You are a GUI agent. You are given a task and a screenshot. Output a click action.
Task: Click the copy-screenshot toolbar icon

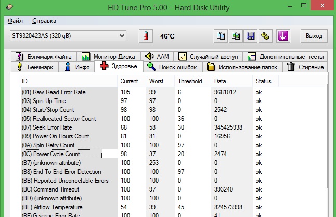[236, 36]
